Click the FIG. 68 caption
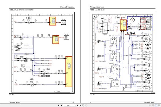Viewport: 161px width, 107px height. coord(92,94)
